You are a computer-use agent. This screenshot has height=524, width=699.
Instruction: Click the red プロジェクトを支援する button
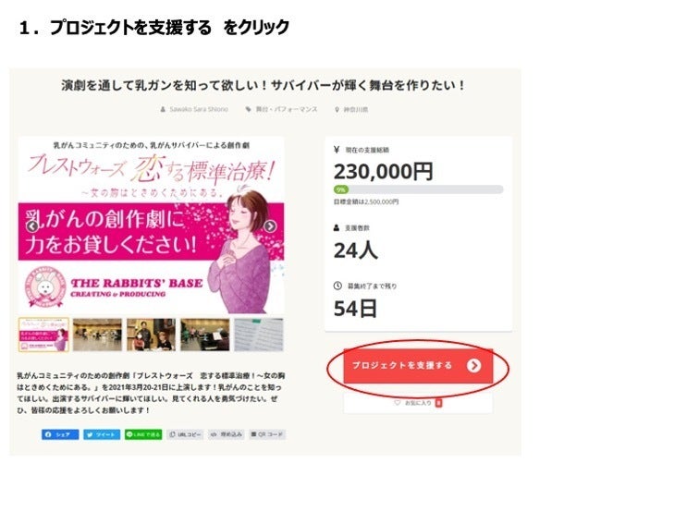pyautogui.click(x=418, y=365)
